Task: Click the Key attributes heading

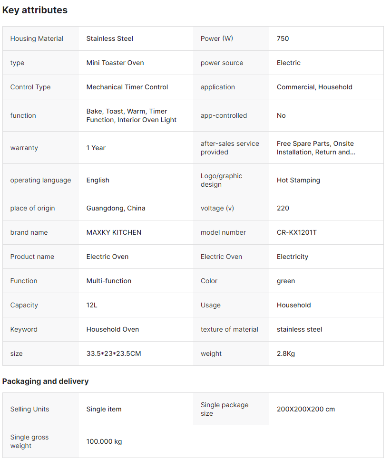Action: (x=35, y=10)
